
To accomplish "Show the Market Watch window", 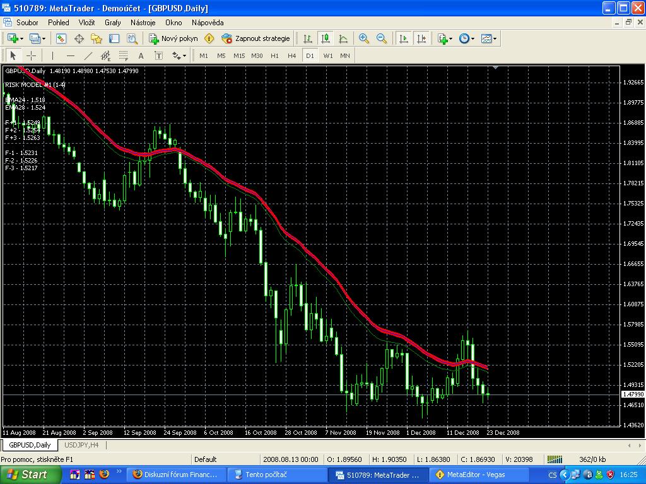I will [61, 38].
